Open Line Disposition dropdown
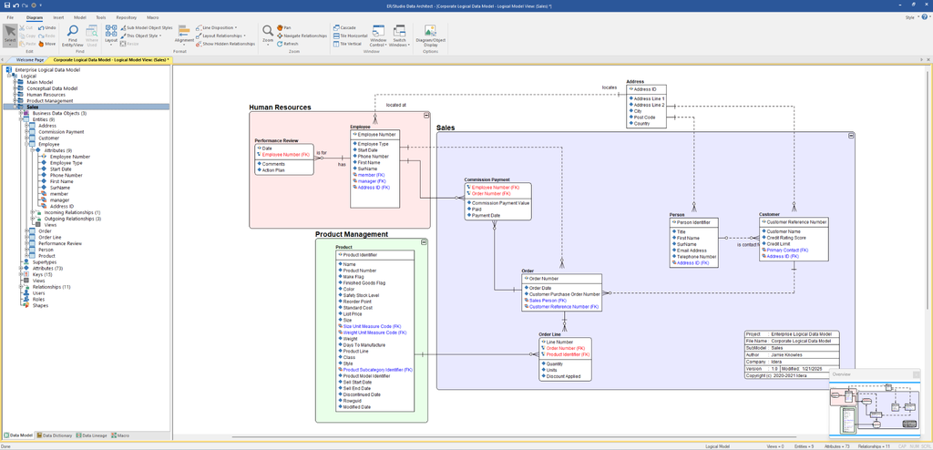This screenshot has width=933, height=450. (217, 27)
